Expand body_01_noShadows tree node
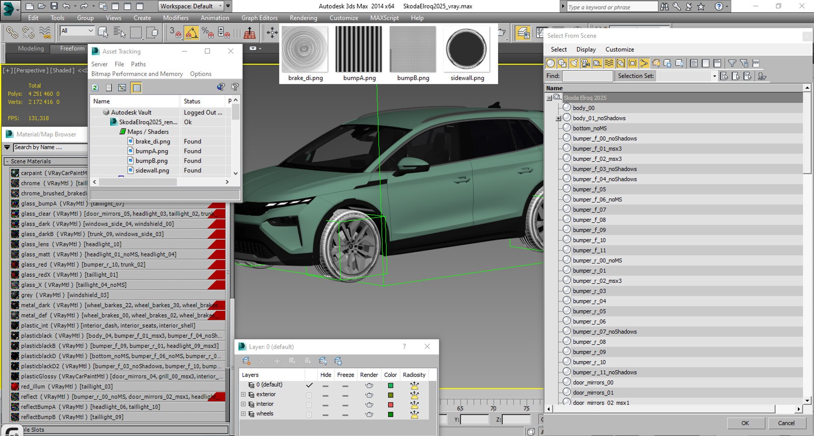The width and height of the screenshot is (814, 436). click(x=559, y=119)
